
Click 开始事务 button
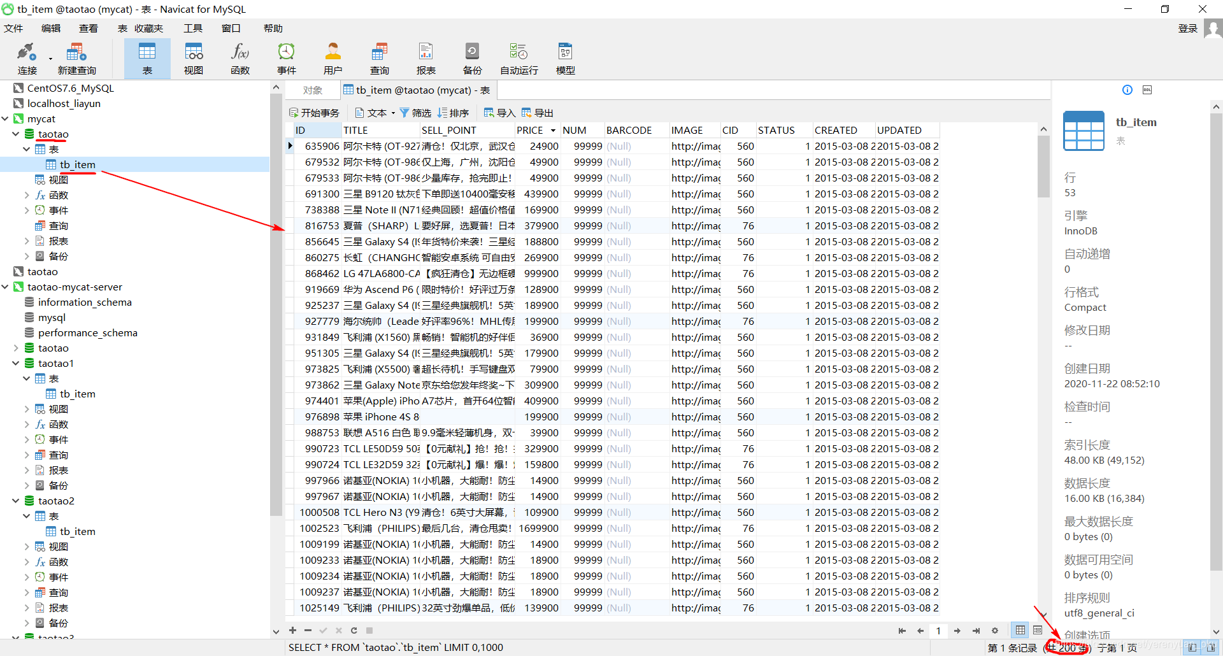[x=314, y=113]
